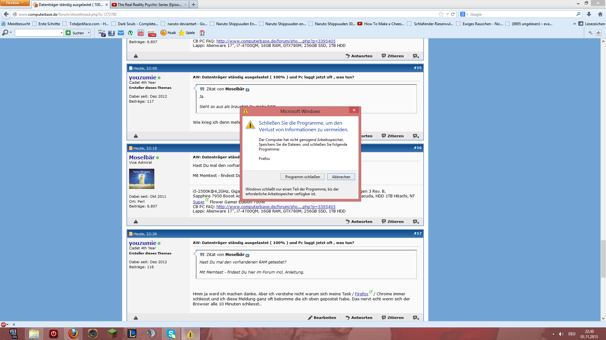This screenshot has height=340, width=606.
Task: Click the mail envelope toolbar icon
Action: (x=121, y=33)
